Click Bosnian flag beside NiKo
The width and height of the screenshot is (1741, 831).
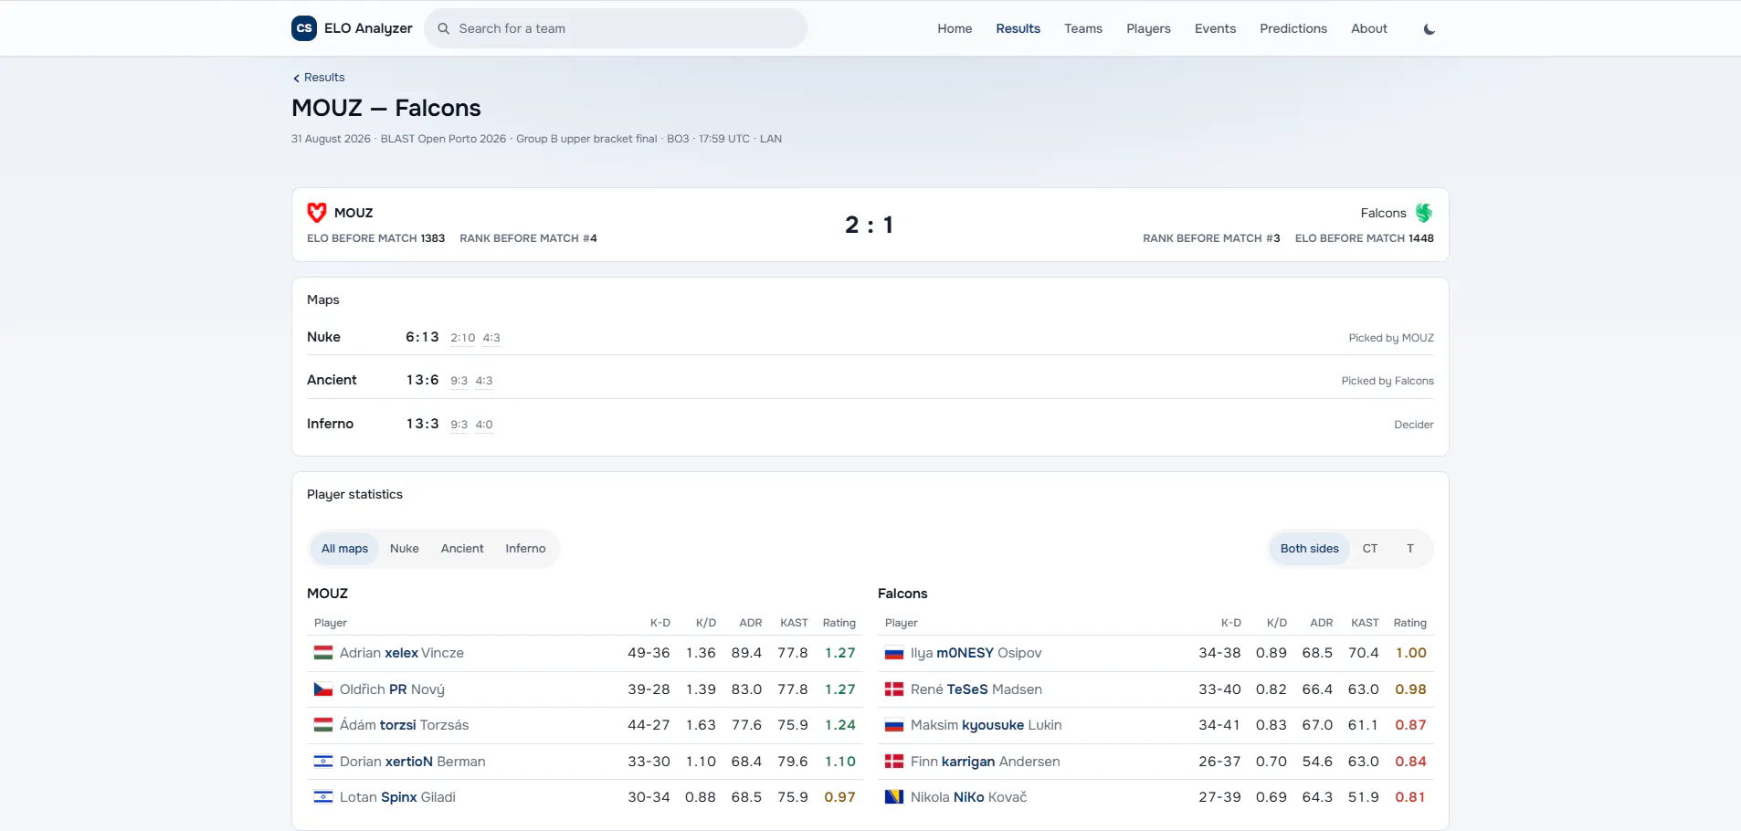point(894,797)
